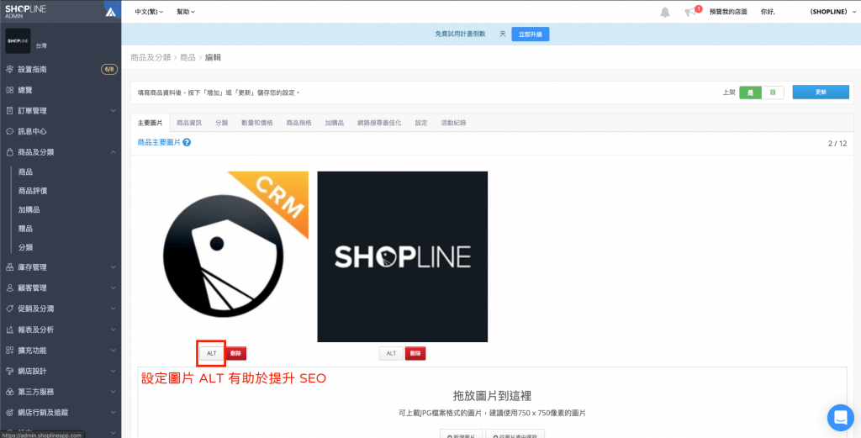Viewport: 861px width, 438px height.
Task: Switch to the 加購品 tab
Action: pos(334,123)
